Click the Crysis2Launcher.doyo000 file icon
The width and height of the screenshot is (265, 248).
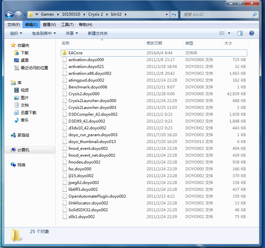point(65,101)
